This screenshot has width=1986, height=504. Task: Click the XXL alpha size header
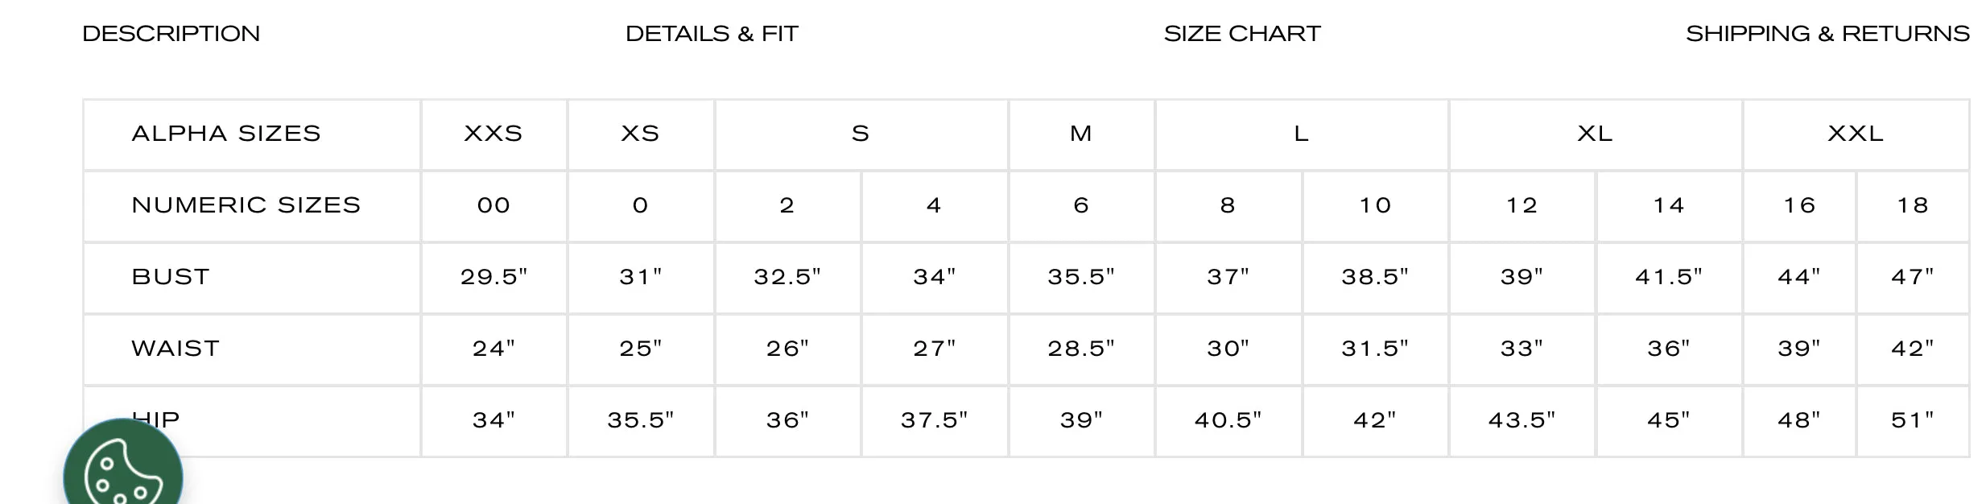pyautogui.click(x=1856, y=134)
